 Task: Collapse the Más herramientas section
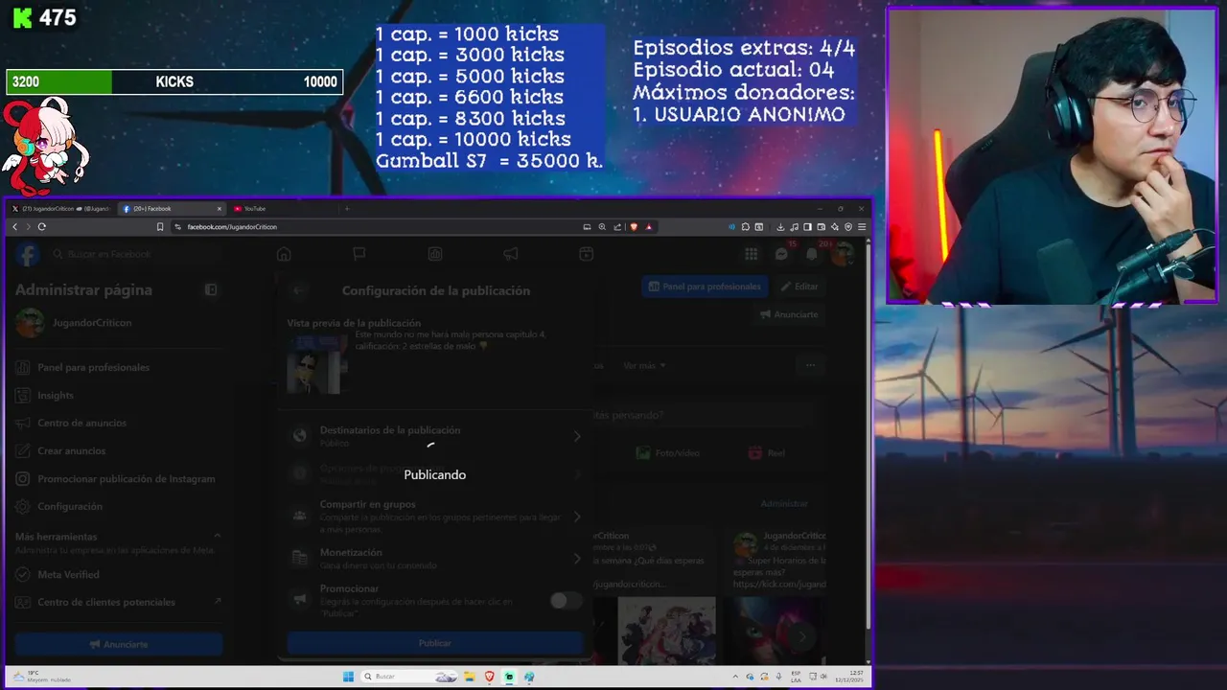217,536
